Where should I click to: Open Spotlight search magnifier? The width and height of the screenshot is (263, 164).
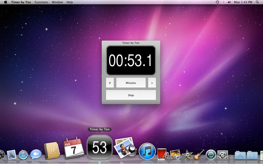coord(257,2)
